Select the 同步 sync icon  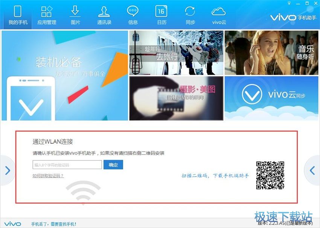point(190,15)
